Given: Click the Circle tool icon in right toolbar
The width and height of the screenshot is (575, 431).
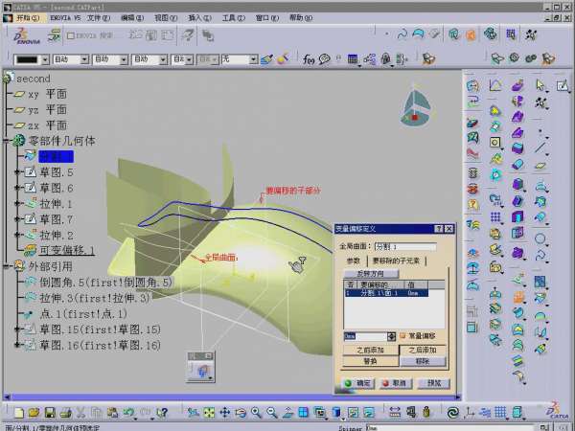Looking at the screenshot, I should (540, 238).
